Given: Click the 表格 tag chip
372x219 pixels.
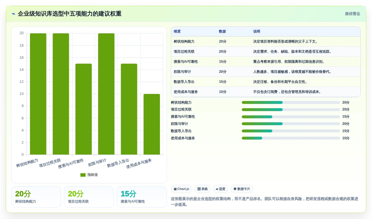Looking at the screenshot, I should point(203,189).
